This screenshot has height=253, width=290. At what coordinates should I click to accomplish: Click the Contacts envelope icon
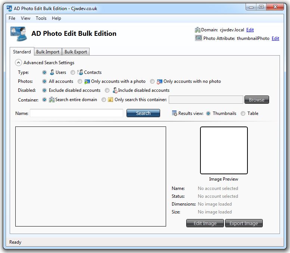tap(80, 72)
